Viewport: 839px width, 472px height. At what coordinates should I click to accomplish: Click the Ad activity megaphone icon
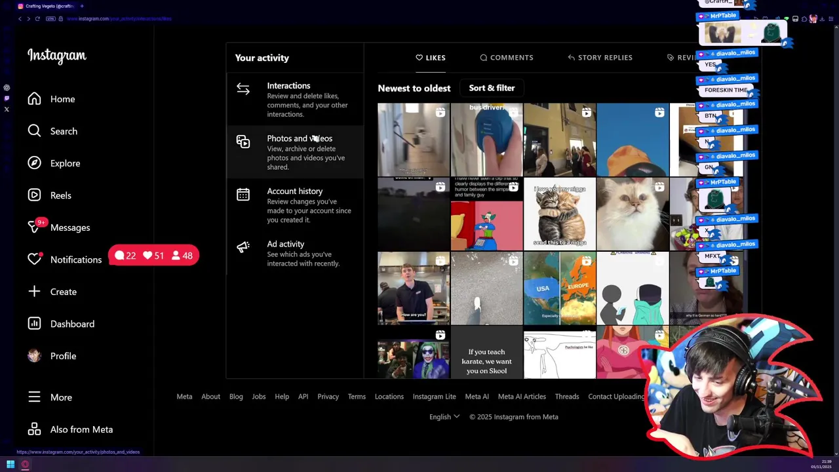tap(243, 247)
